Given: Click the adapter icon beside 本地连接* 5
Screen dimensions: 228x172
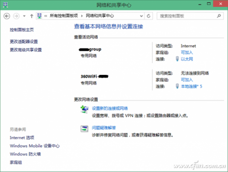Looking at the screenshot, I should point(177,86).
